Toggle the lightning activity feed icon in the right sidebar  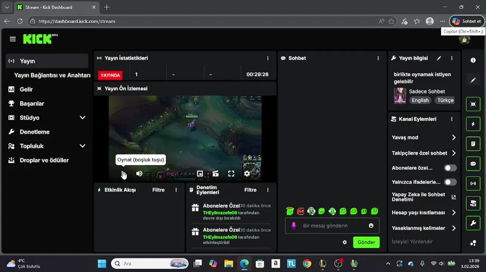(x=473, y=124)
